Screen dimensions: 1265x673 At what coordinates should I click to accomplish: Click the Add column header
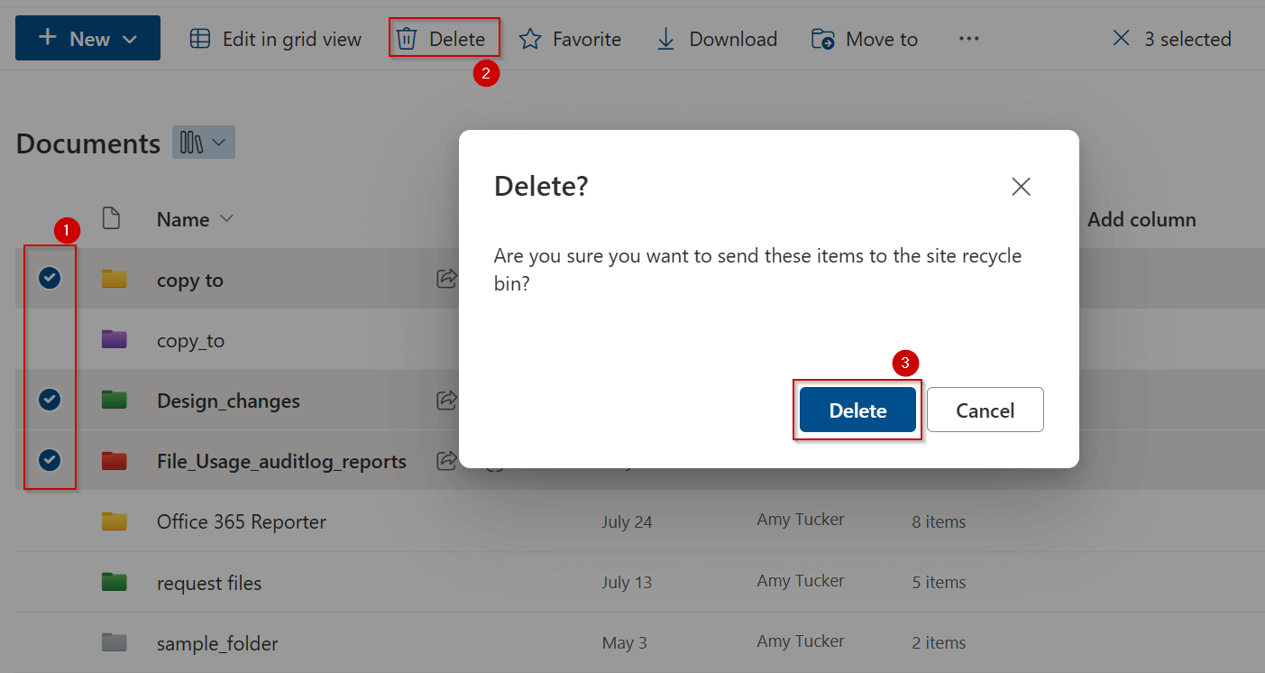1141,218
